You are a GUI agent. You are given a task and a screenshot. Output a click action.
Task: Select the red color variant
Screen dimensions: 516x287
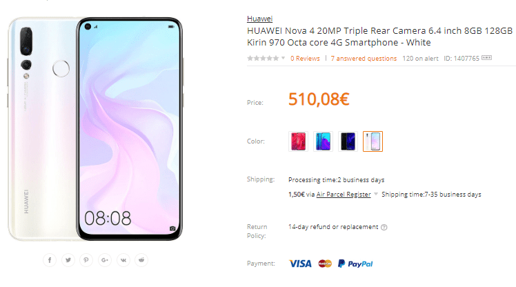(298, 141)
